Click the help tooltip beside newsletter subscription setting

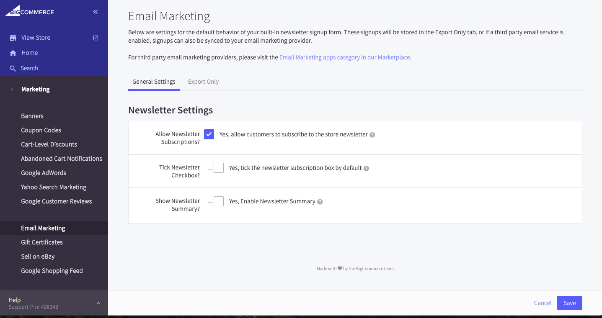pos(372,134)
